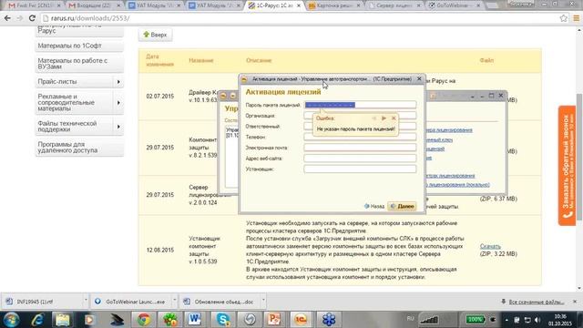This screenshot has height=328, width=583.
Task: Open the Windows Start menu
Action: click(x=11, y=320)
